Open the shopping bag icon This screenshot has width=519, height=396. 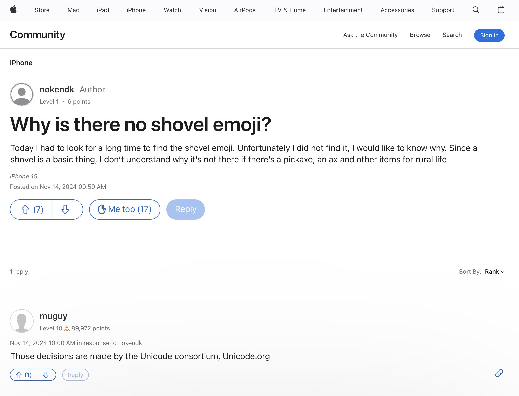501,10
